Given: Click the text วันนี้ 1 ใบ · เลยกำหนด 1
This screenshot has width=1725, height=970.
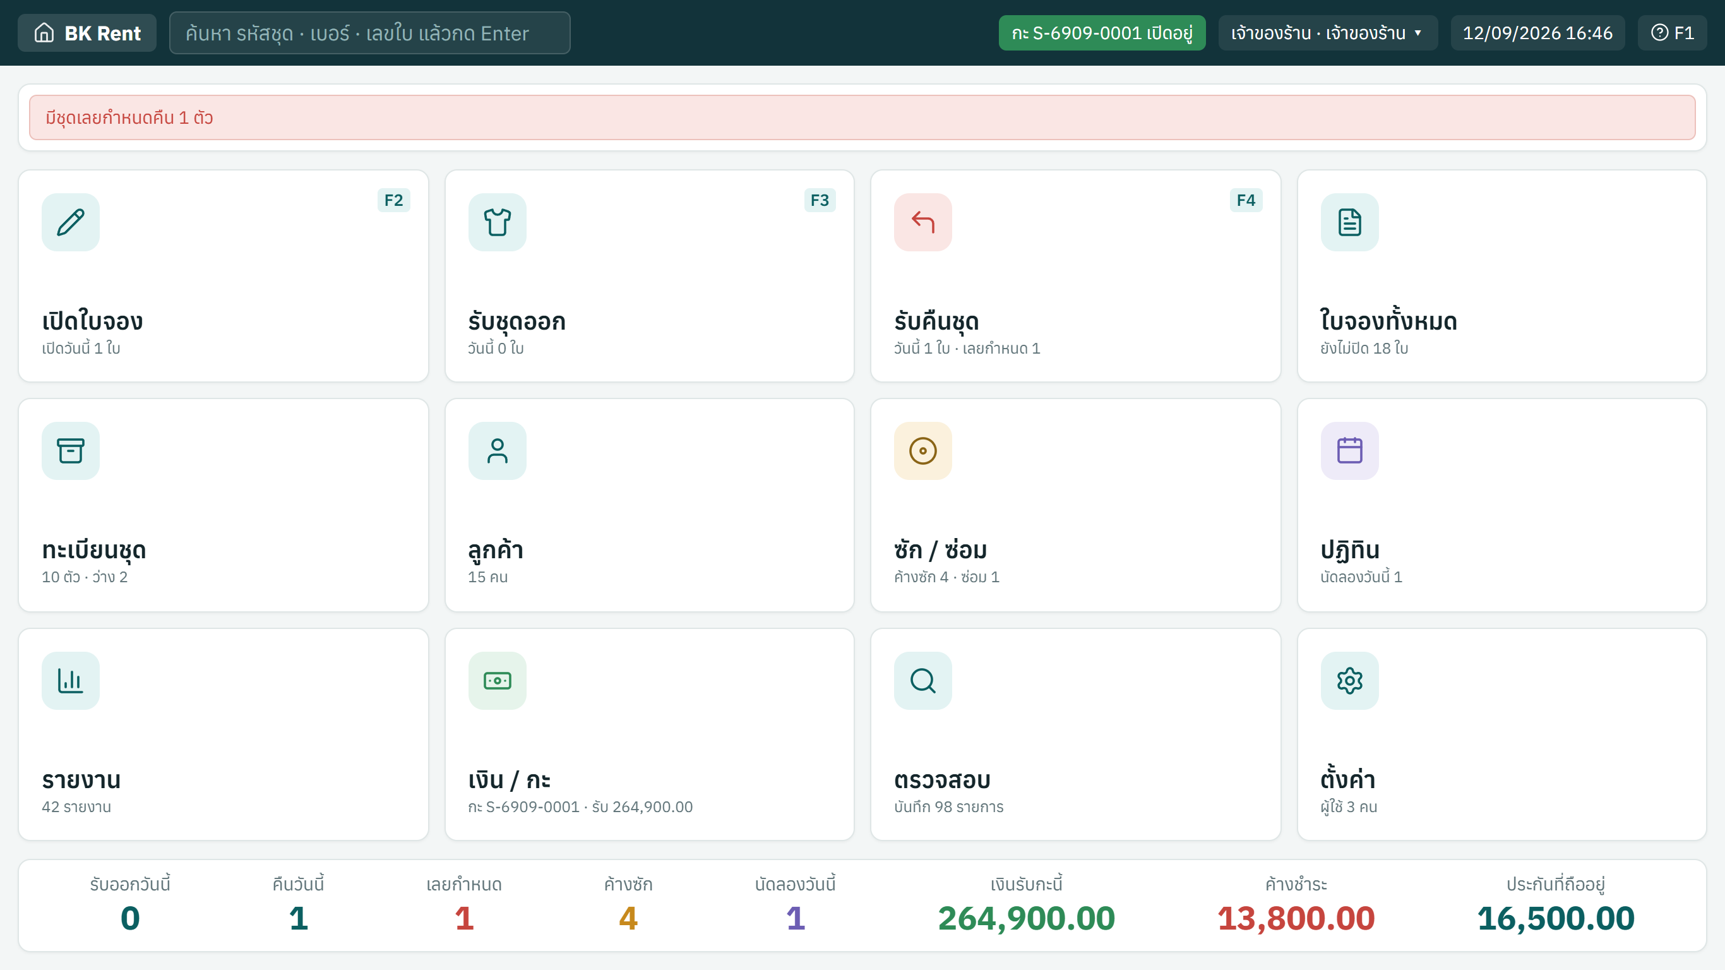Looking at the screenshot, I should (x=967, y=349).
